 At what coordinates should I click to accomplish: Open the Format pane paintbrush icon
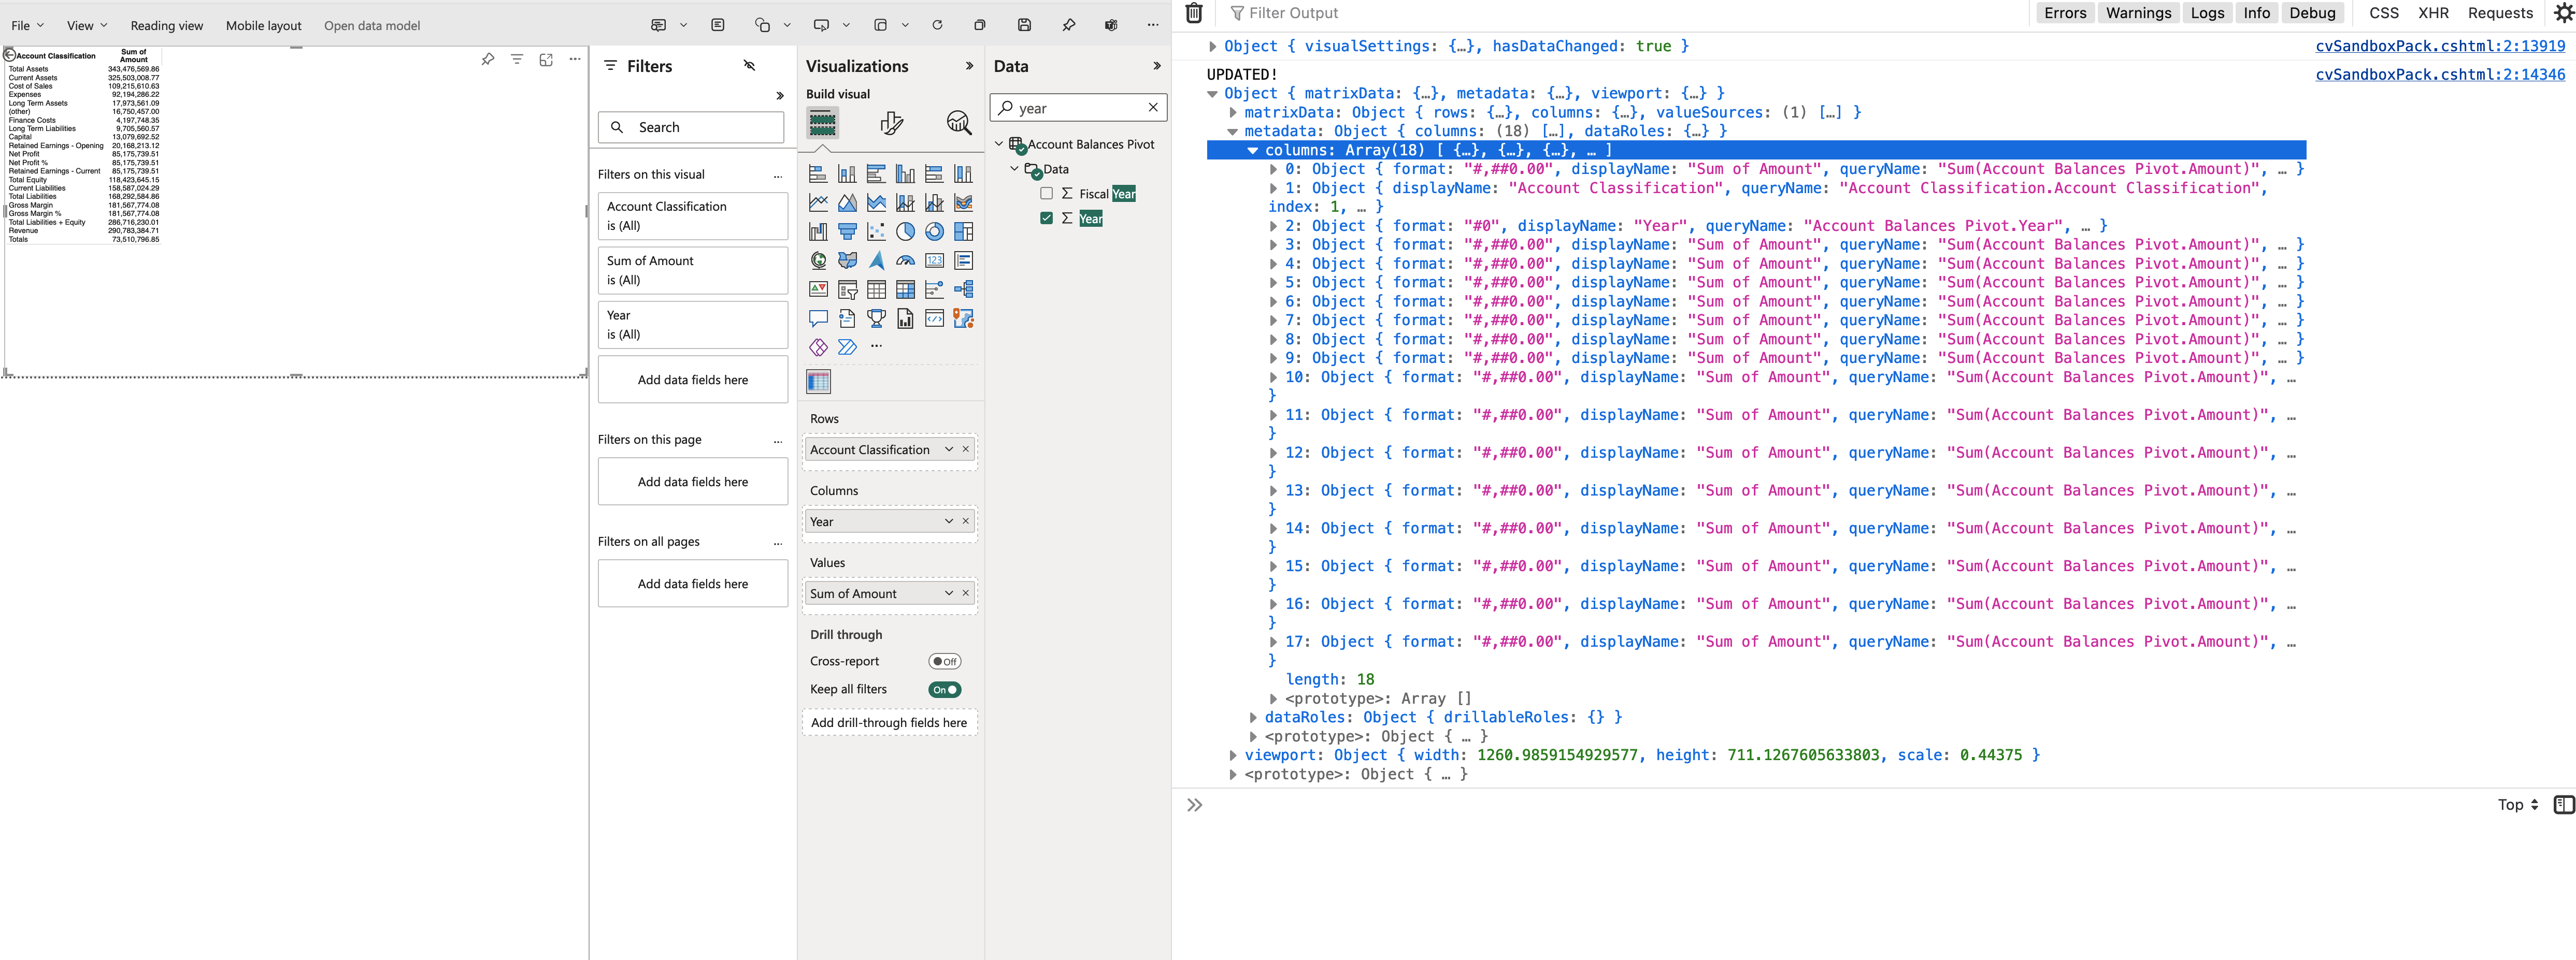click(x=892, y=122)
